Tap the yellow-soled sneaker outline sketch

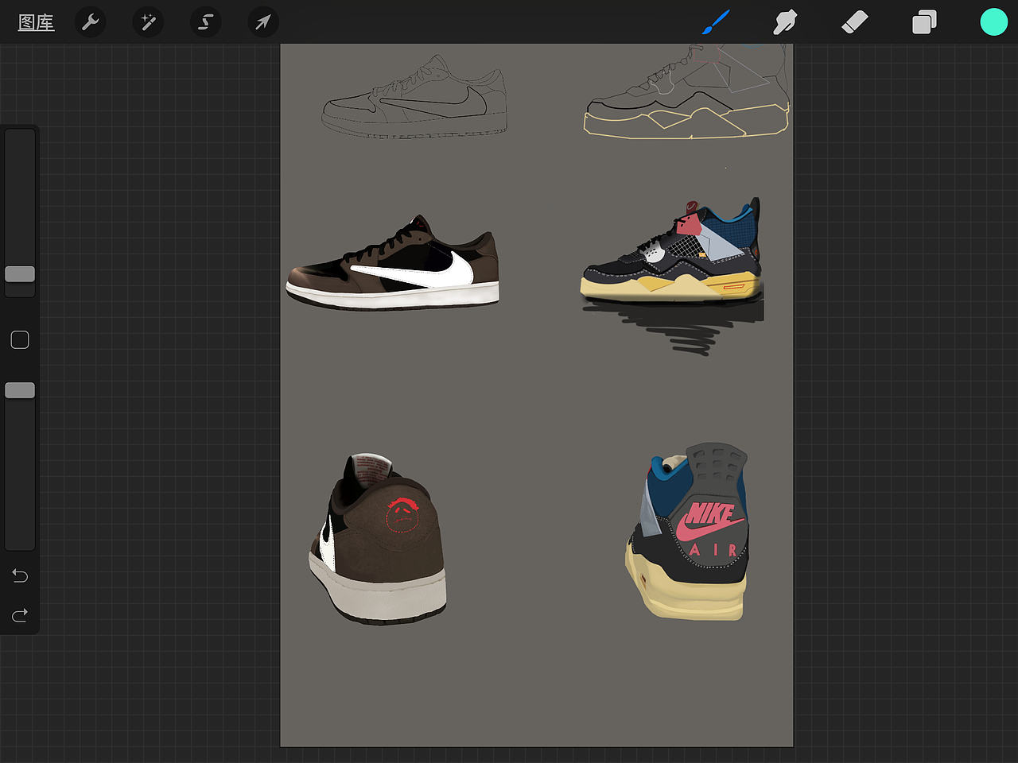pos(687,92)
